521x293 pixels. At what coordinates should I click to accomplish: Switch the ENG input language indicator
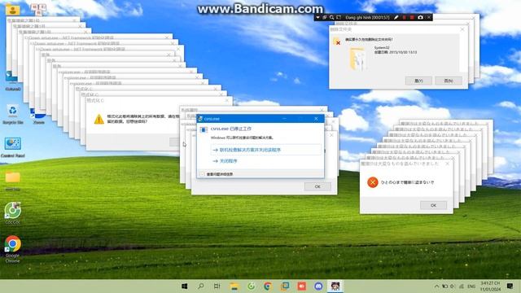click(x=471, y=286)
